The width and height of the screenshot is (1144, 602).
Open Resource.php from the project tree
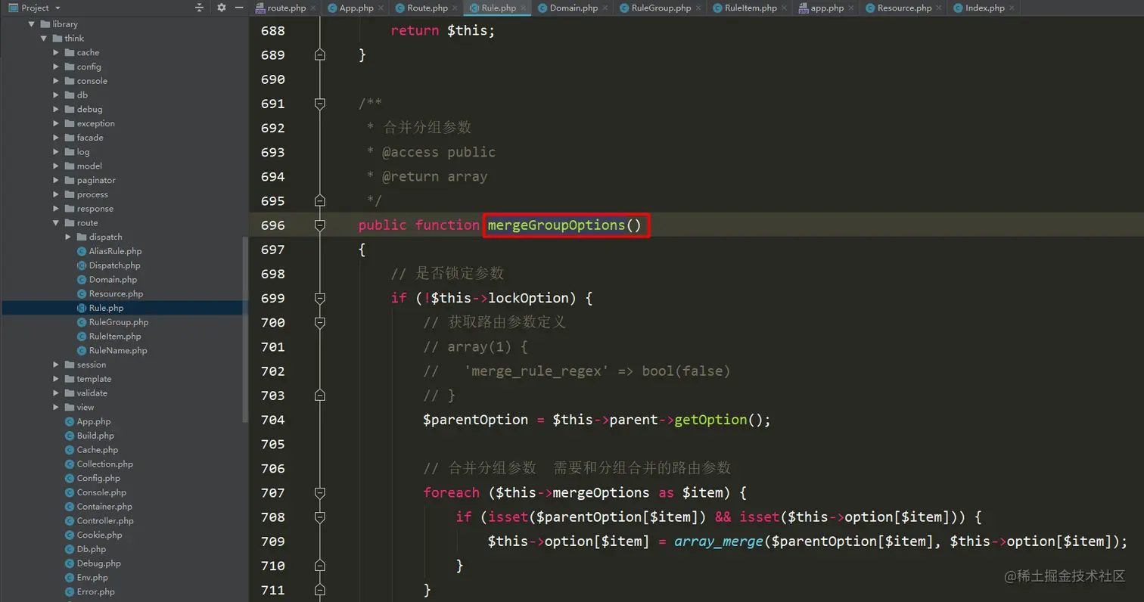point(110,294)
